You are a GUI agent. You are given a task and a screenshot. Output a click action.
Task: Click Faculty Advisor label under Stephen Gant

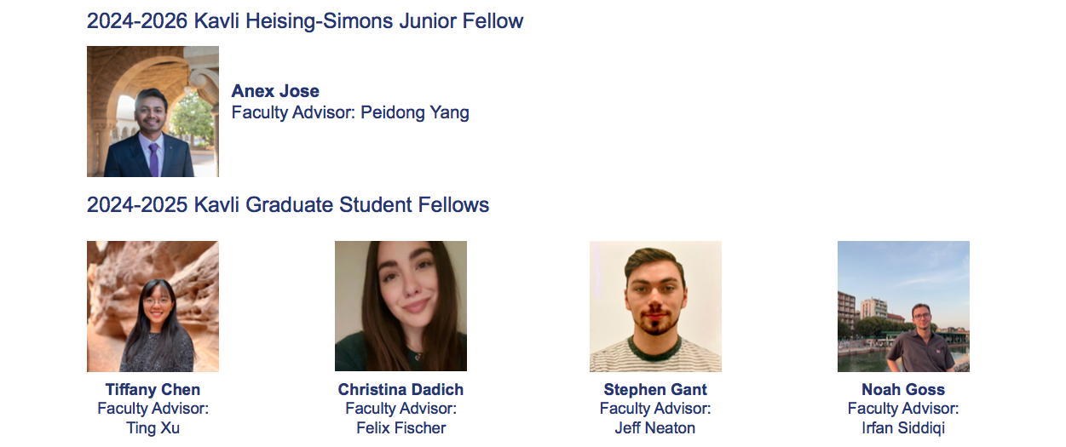coord(655,409)
